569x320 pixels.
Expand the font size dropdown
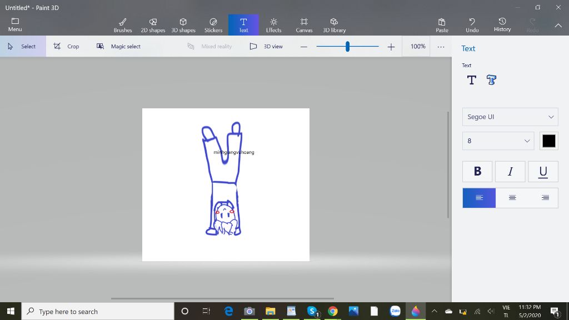[498, 141]
